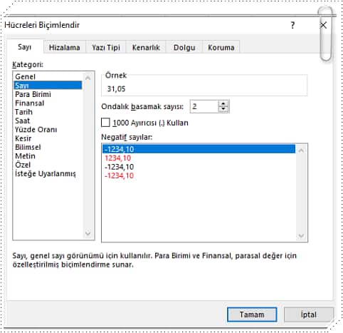Screen dimensions: 343x333
Task: Click the down arrow of the Negatif sayılar list
Action: (x=301, y=235)
